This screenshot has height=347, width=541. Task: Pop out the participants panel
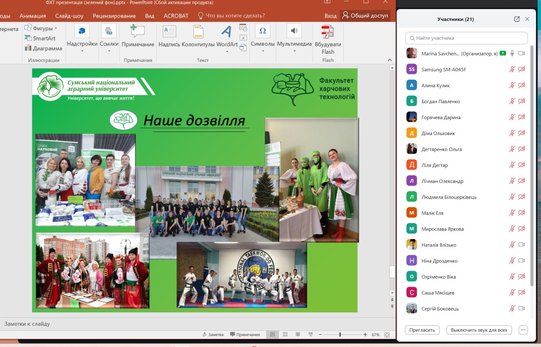517,19
